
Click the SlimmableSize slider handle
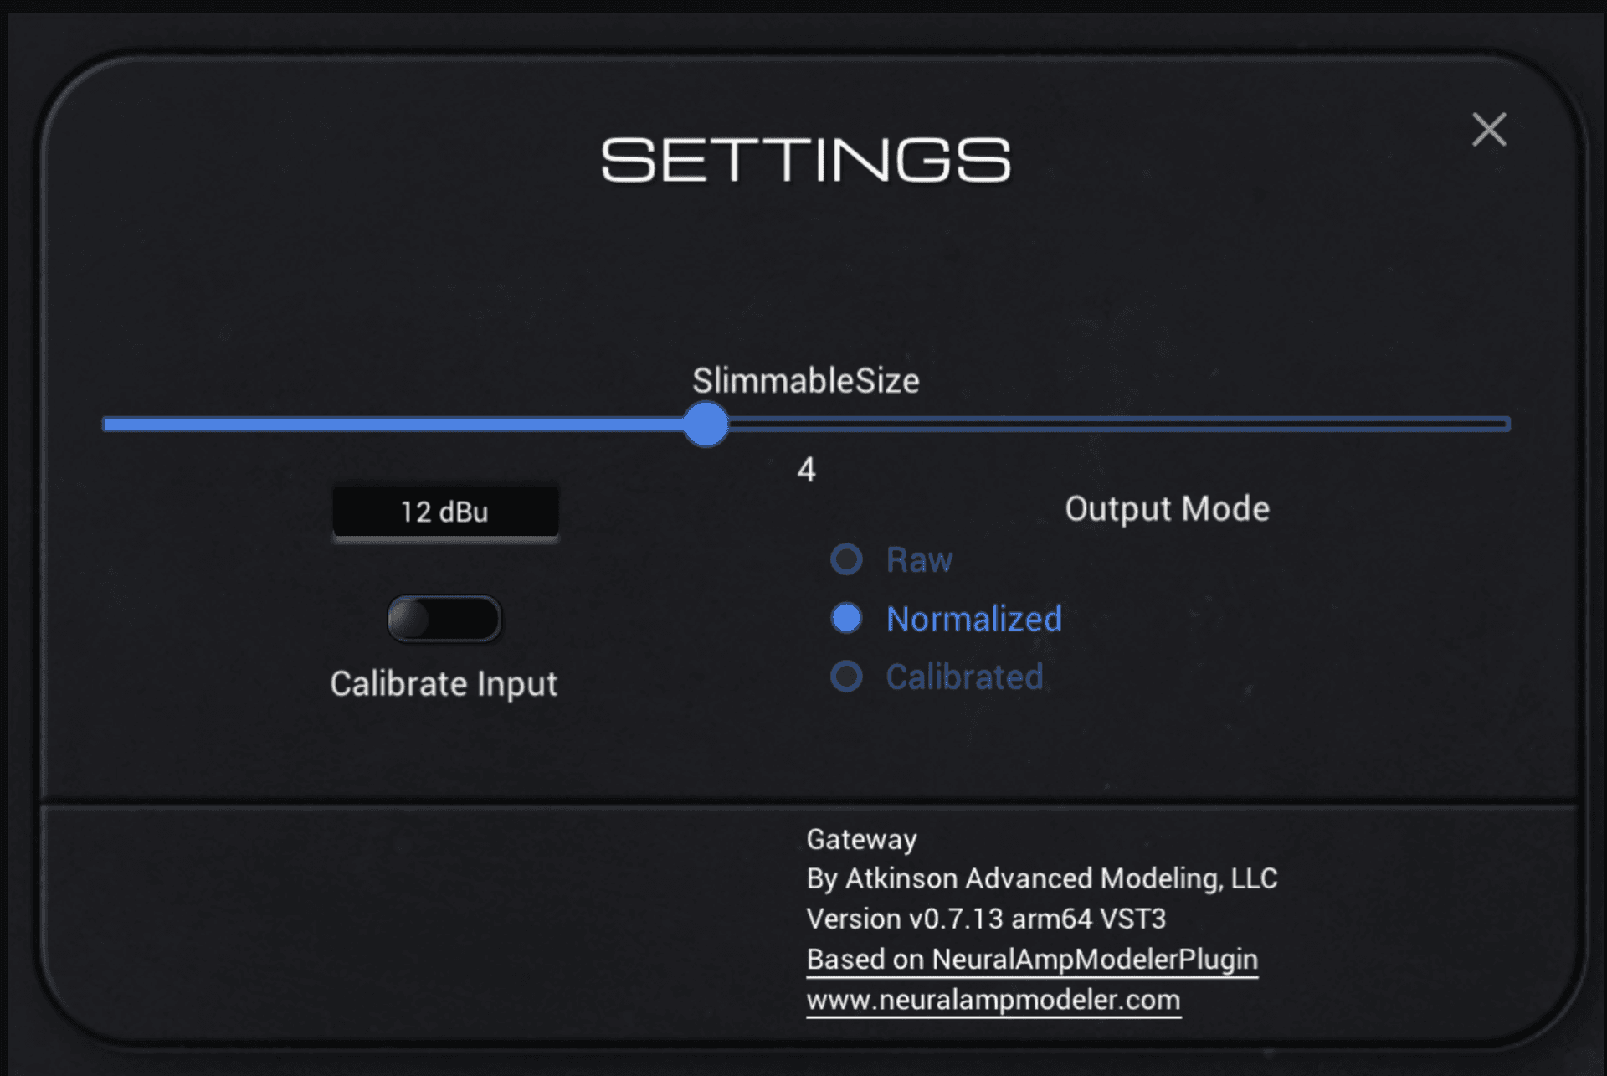click(x=706, y=425)
